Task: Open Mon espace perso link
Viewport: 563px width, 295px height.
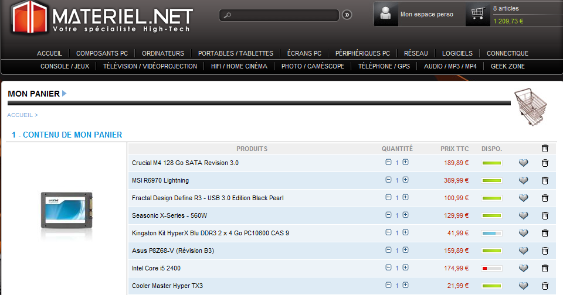Action: pos(426,15)
